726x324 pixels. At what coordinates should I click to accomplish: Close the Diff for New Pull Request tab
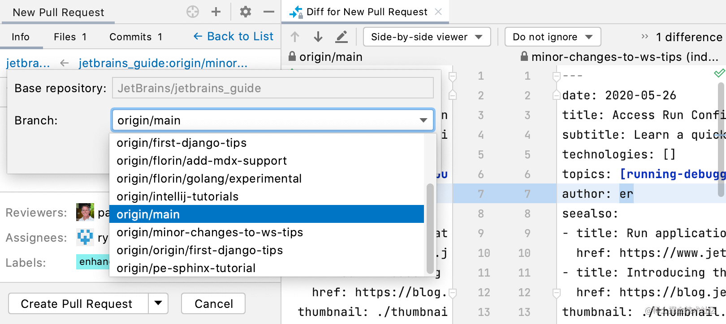coord(438,12)
